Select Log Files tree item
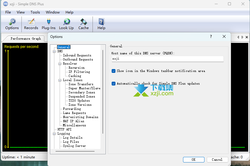This screenshot has width=250, height=166. (x=71, y=142)
